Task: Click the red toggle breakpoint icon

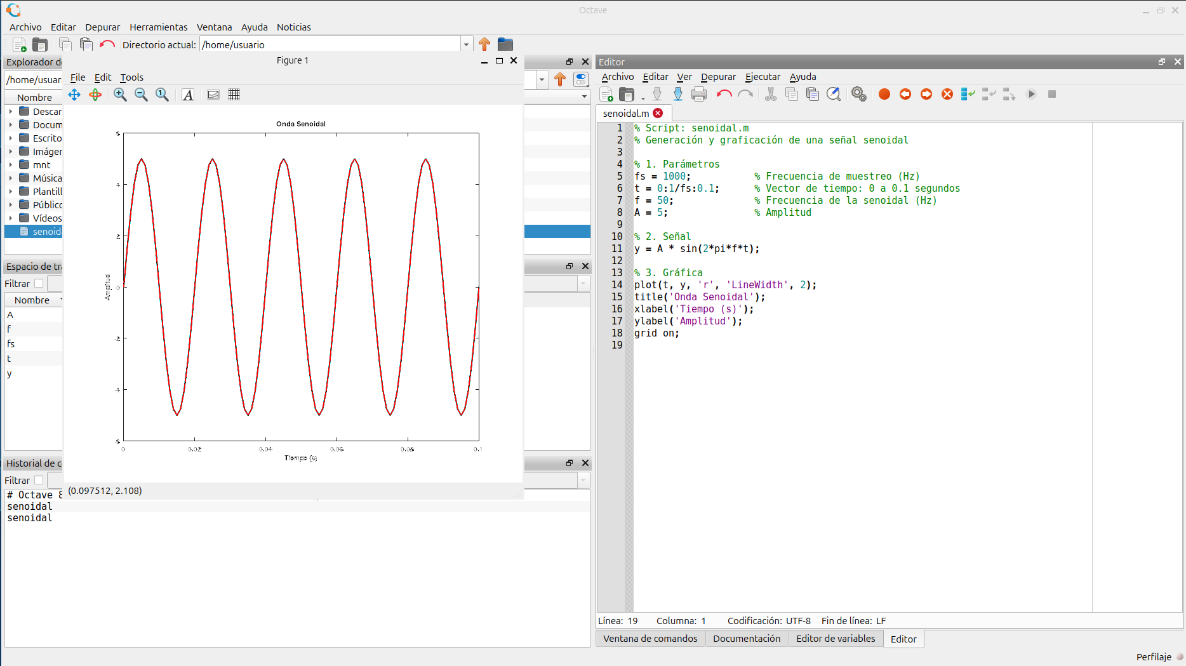Action: click(x=884, y=94)
